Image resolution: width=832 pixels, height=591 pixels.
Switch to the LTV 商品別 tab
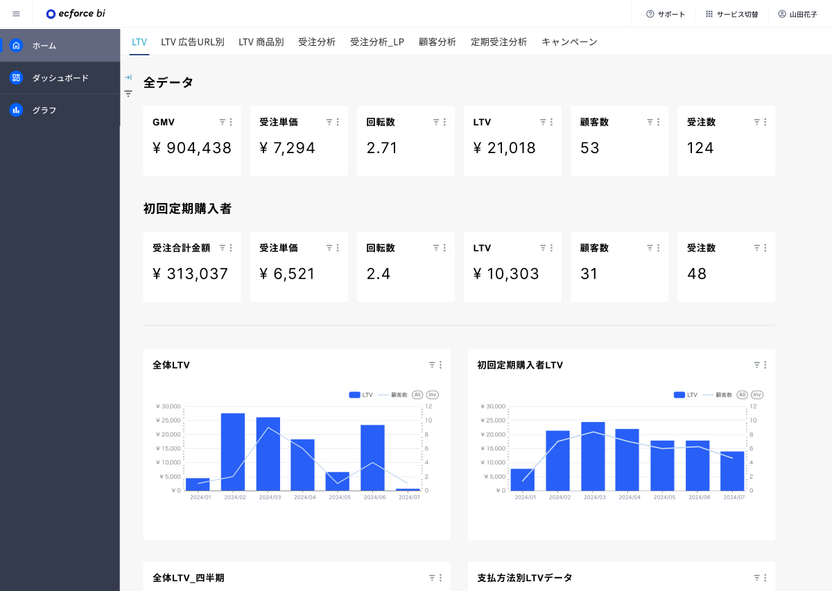coord(261,42)
